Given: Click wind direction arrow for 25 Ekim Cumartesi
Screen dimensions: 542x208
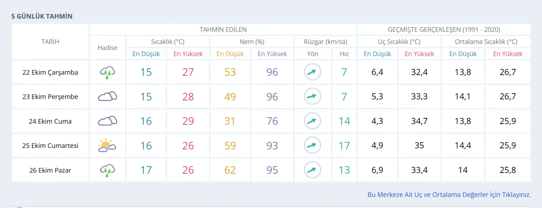Looking at the screenshot, I should 312,146.
